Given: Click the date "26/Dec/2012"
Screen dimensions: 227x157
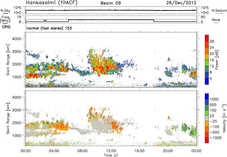Looking at the screenshot, I should [181, 3].
